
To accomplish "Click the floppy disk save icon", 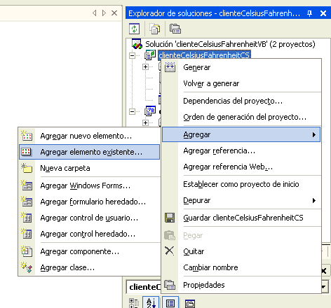I will 170,218.
